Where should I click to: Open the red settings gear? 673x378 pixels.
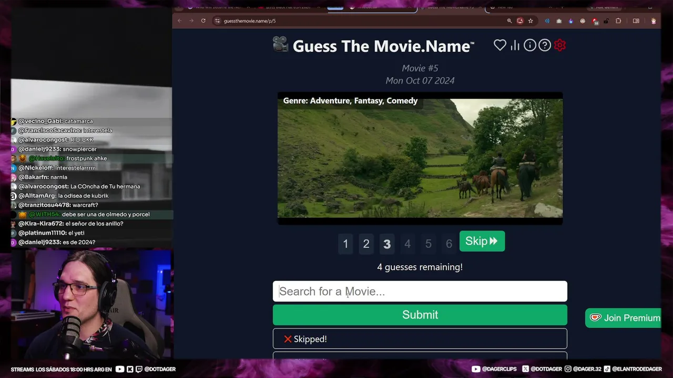560,46
